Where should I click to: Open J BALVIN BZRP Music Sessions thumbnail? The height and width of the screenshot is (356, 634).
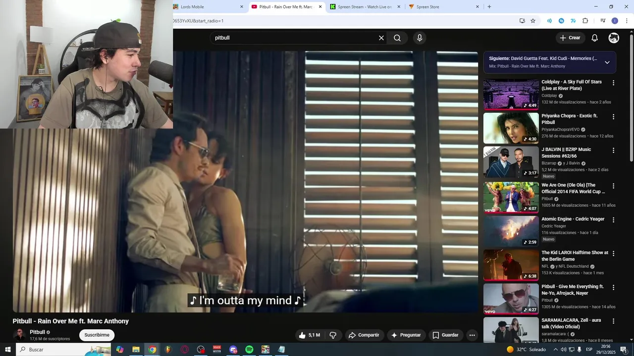511,162
